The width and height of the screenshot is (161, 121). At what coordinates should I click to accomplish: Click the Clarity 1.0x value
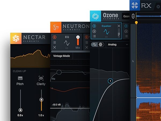click(x=41, y=115)
